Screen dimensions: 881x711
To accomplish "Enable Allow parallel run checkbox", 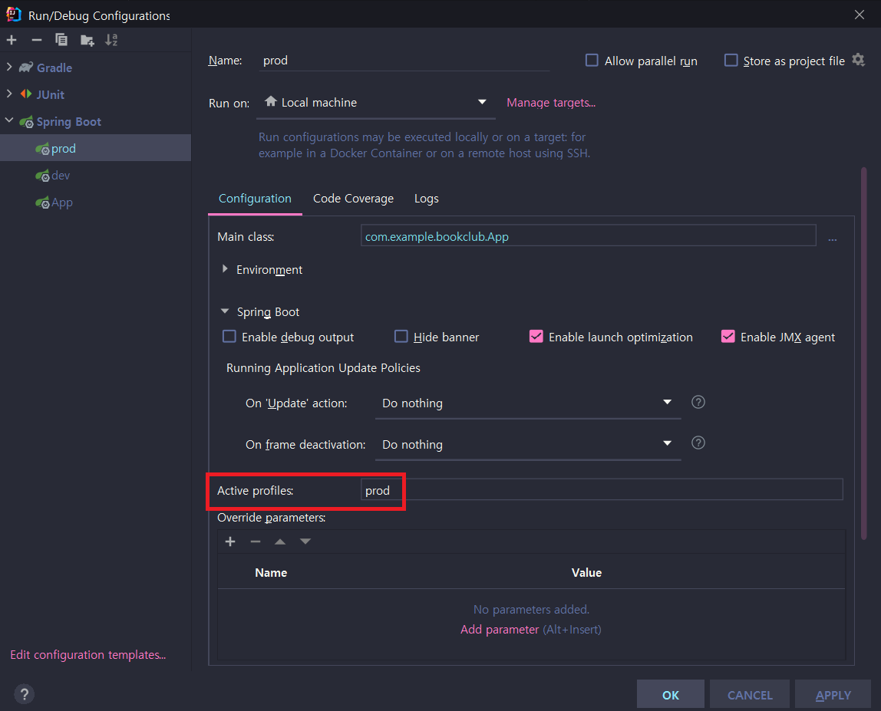I will coord(592,60).
